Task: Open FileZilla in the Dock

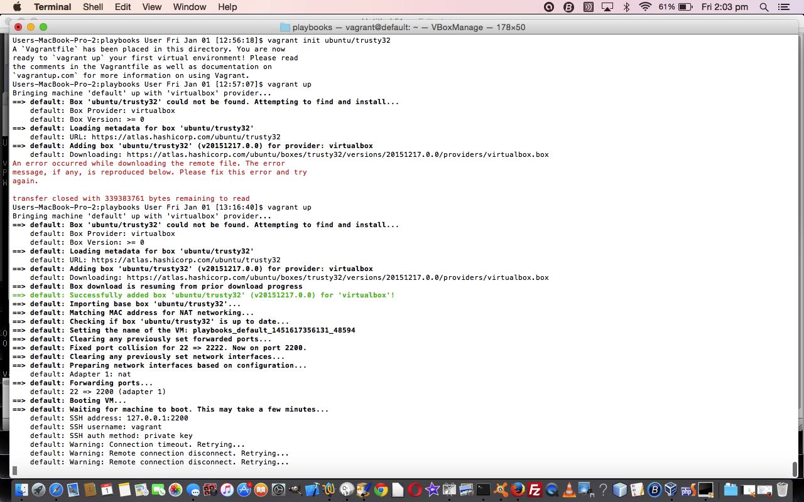Action: click(535, 489)
